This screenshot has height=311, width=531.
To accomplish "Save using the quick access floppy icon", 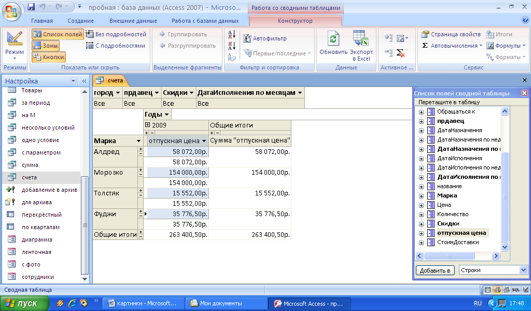I will 31,7.
